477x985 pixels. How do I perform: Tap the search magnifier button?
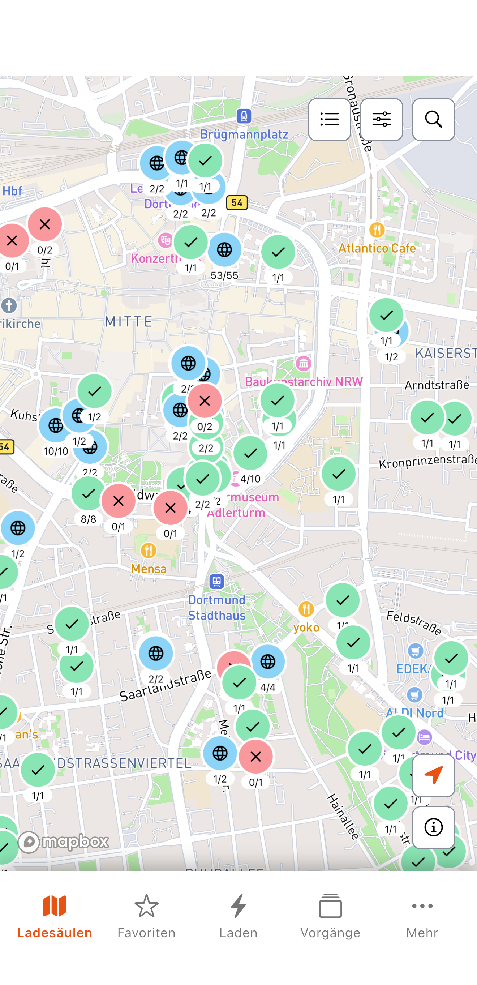pyautogui.click(x=433, y=120)
